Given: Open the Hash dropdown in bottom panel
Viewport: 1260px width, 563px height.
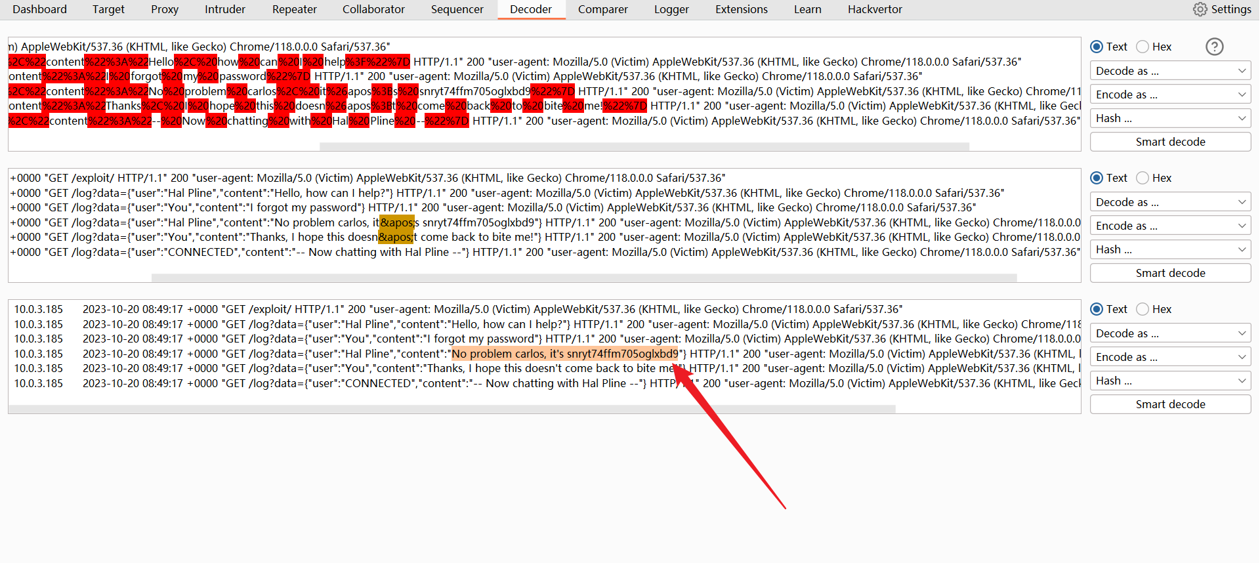Looking at the screenshot, I should (1170, 381).
